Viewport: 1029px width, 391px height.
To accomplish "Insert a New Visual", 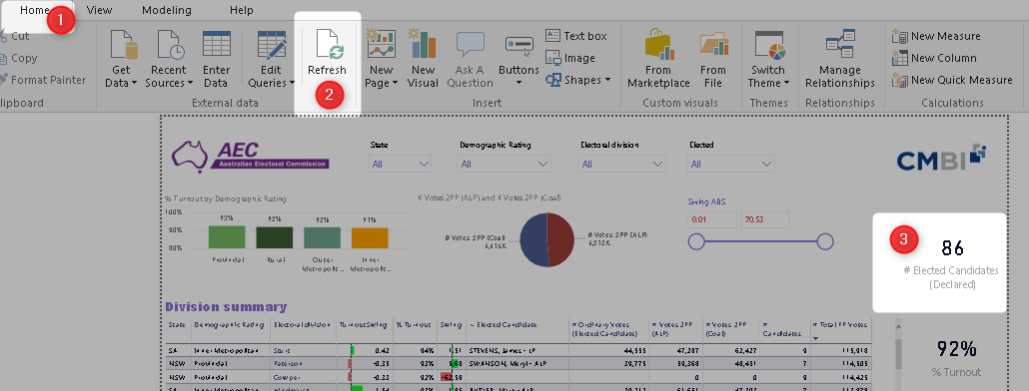I will (x=424, y=59).
